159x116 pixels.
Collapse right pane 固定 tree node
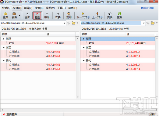coord(83,47)
